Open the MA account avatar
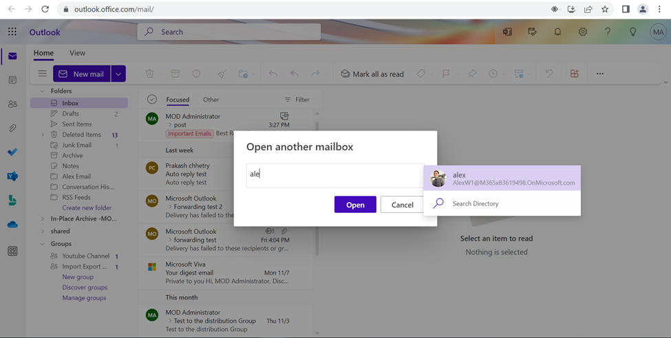 (658, 32)
